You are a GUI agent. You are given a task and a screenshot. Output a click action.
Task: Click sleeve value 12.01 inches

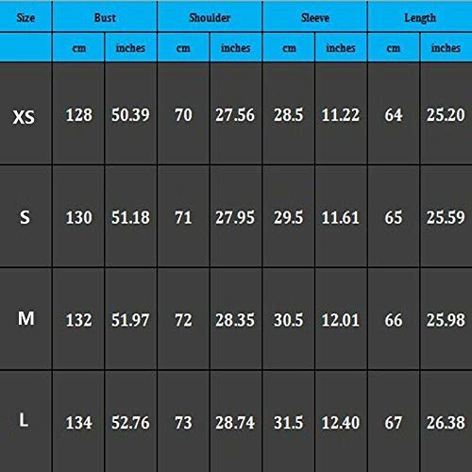point(341,320)
